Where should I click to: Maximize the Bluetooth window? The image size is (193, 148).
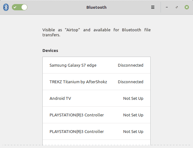point(177,7)
